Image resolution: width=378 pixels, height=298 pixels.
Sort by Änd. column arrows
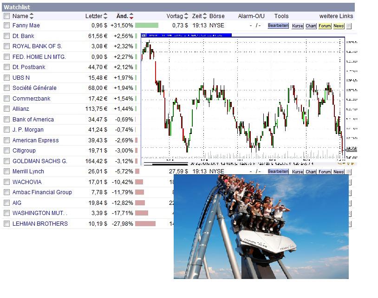point(131,16)
